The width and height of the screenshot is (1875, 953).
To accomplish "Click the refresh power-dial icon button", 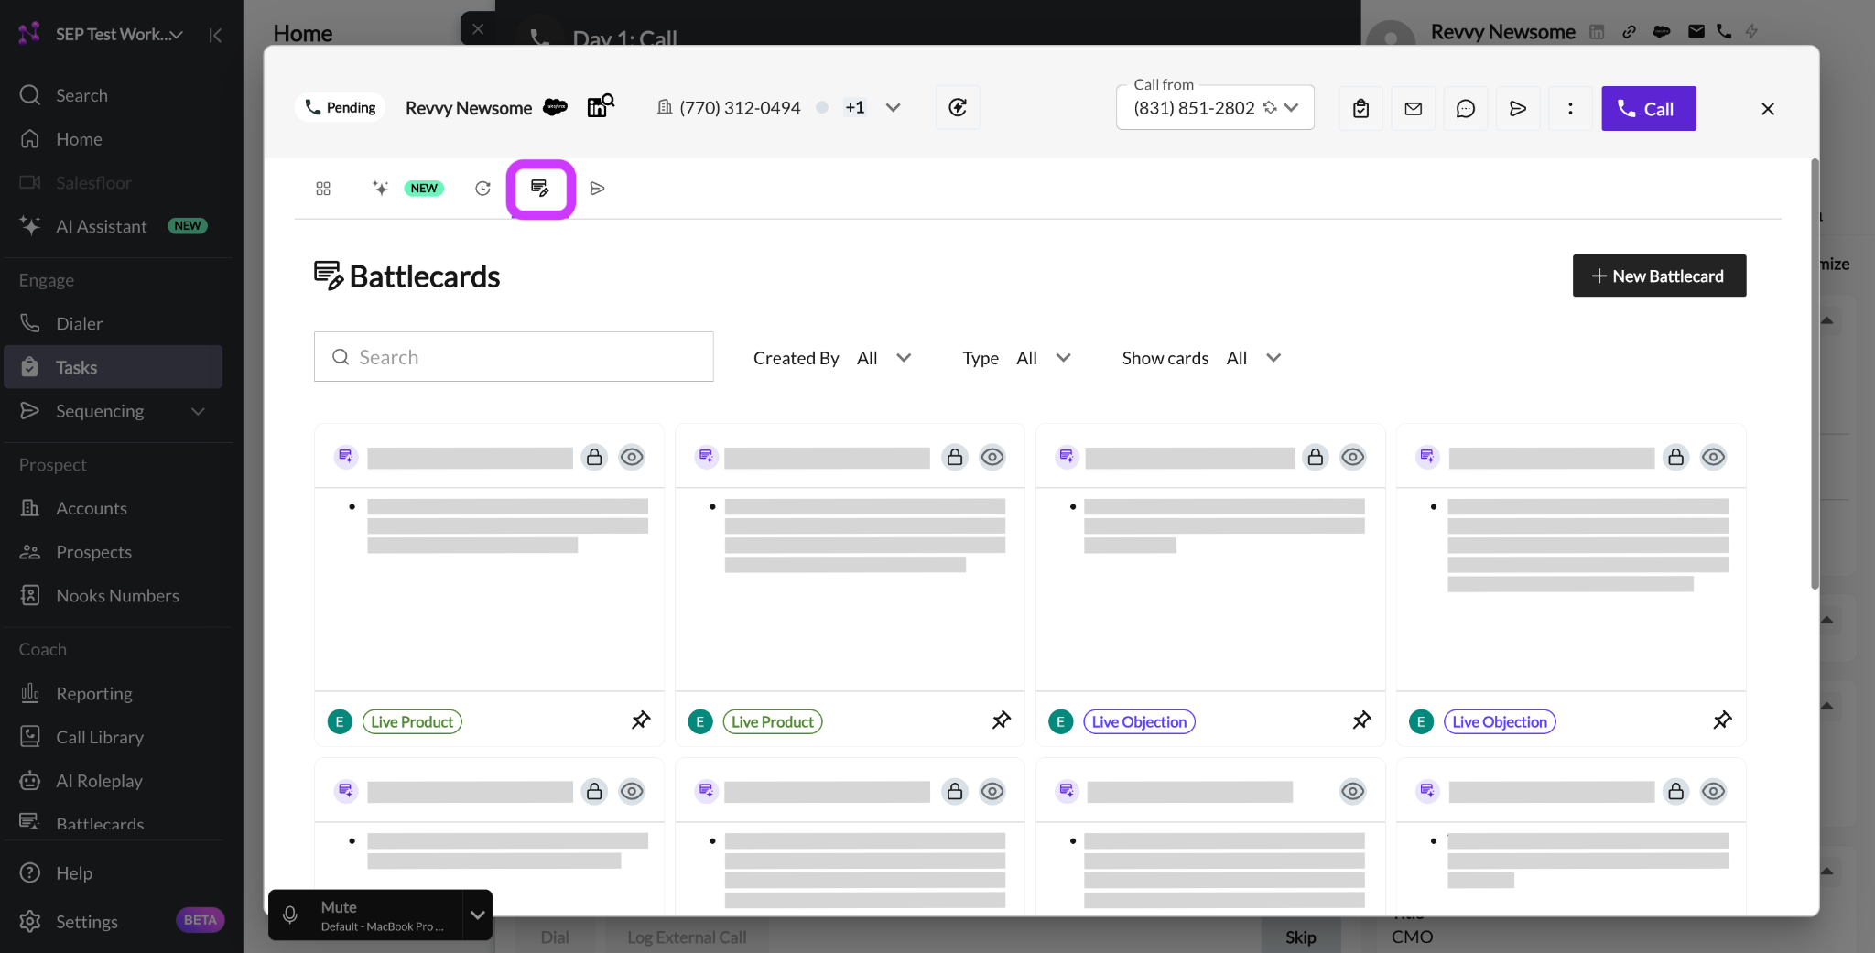I will [x=958, y=107].
